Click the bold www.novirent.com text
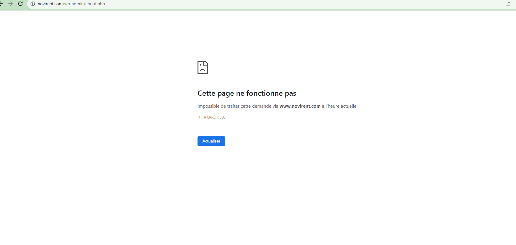The width and height of the screenshot is (516, 245). [x=300, y=106]
